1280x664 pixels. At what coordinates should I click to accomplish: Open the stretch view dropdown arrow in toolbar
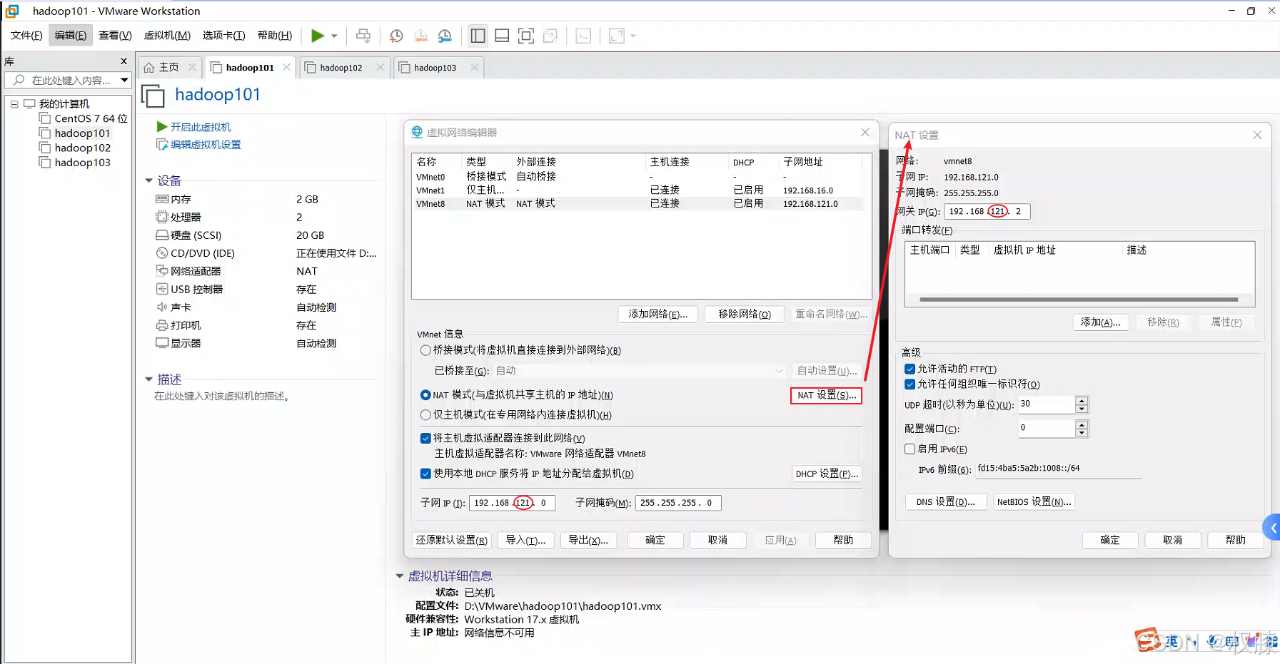point(633,36)
